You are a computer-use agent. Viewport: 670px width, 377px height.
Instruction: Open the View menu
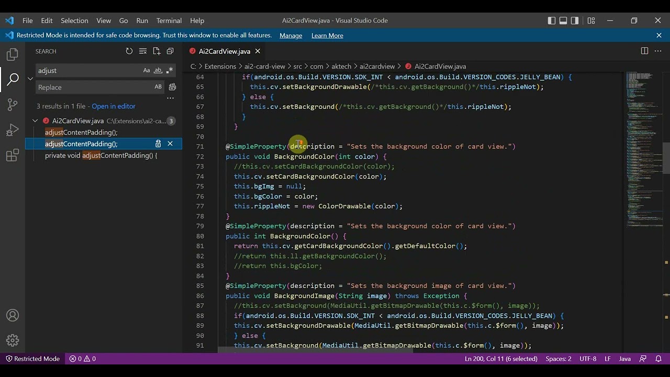pyautogui.click(x=104, y=20)
